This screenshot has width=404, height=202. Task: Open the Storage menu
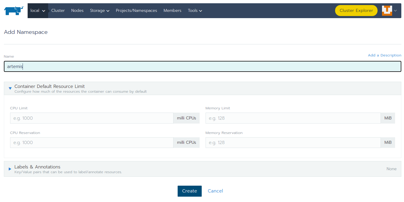[100, 10]
